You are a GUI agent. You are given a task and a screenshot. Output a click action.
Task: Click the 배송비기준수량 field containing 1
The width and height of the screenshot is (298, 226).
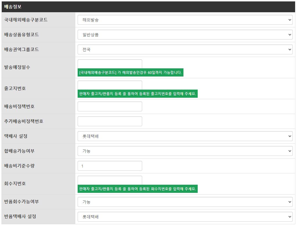tap(110, 166)
